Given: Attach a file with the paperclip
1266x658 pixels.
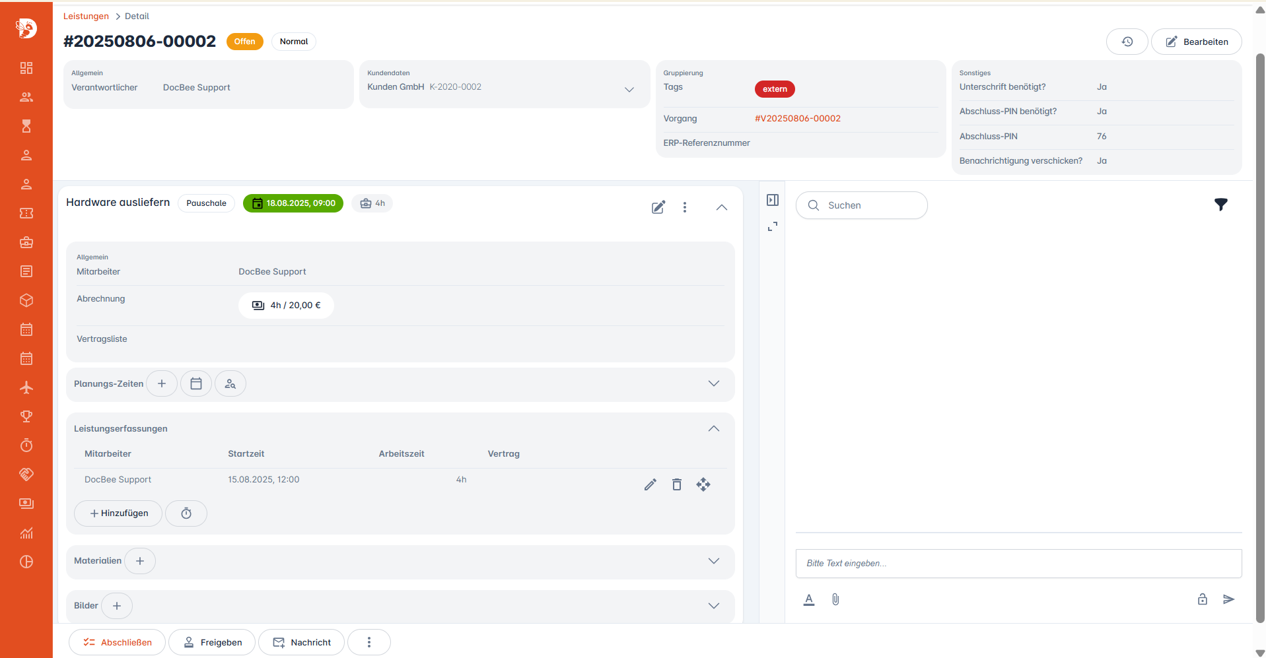Looking at the screenshot, I should click(835, 599).
